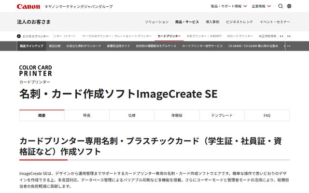Go to ビジネスプリンター parent category
Viewport: 309px width, 193px height.
pyautogui.click(x=36, y=36)
